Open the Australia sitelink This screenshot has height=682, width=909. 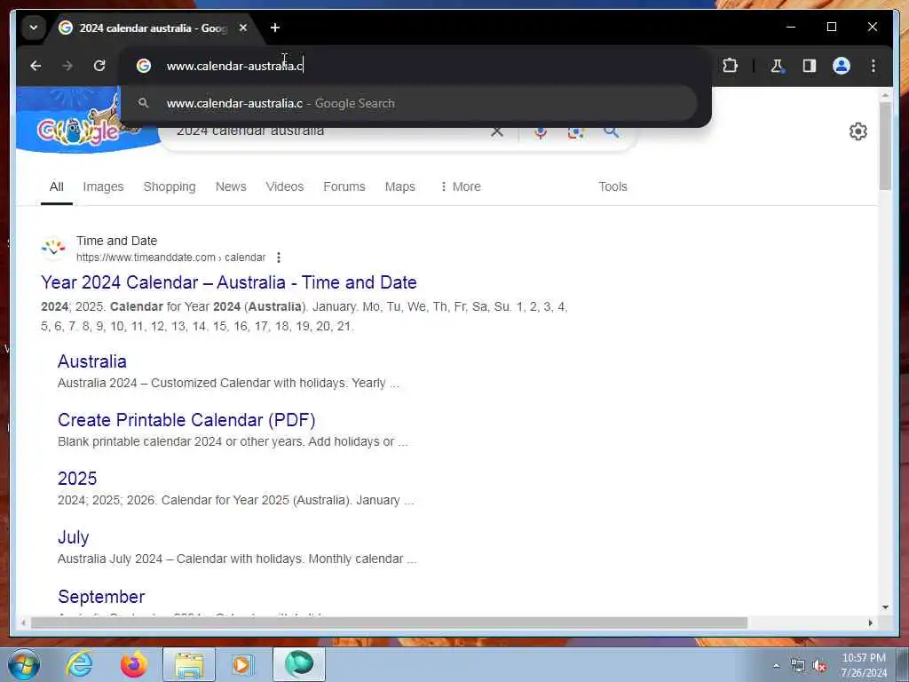[x=92, y=361]
